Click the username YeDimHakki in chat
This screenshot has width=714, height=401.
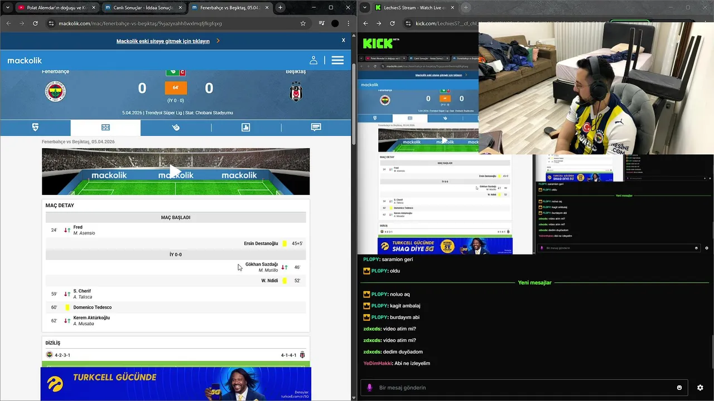(378, 363)
